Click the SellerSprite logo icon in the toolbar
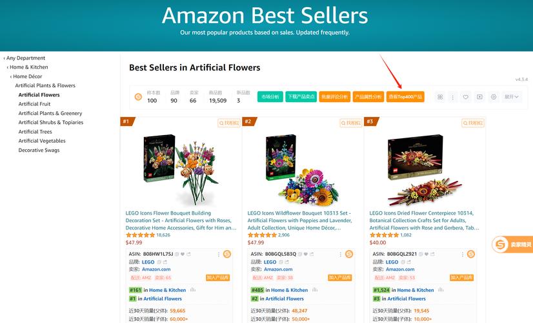 click(x=138, y=97)
